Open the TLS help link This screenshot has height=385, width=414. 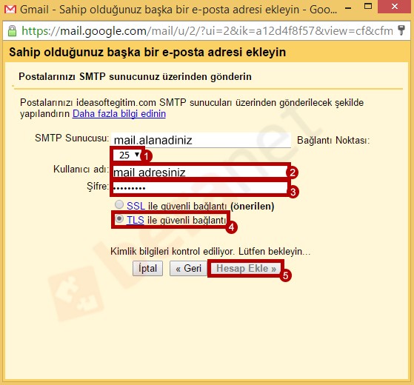(x=136, y=220)
